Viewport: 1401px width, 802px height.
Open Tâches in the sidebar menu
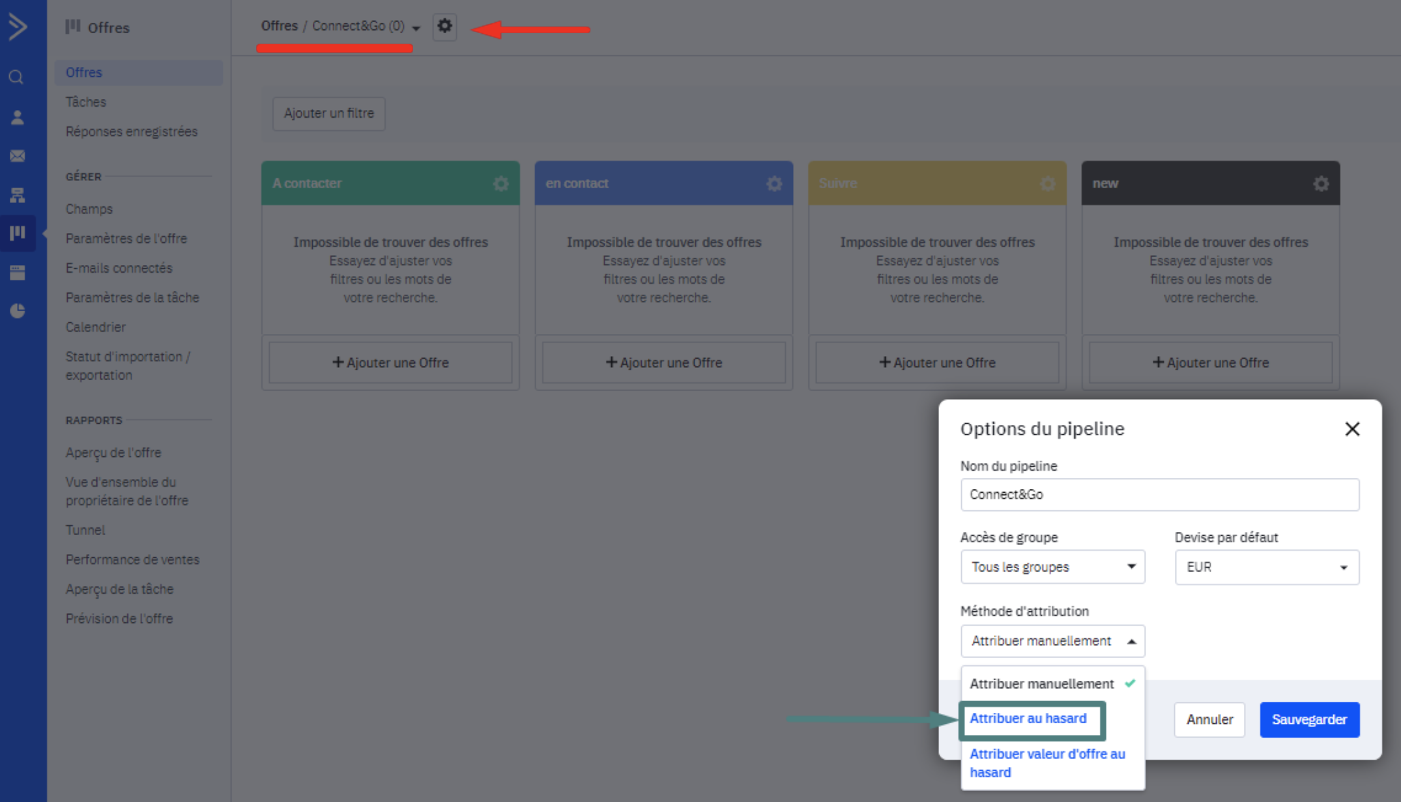click(x=86, y=102)
